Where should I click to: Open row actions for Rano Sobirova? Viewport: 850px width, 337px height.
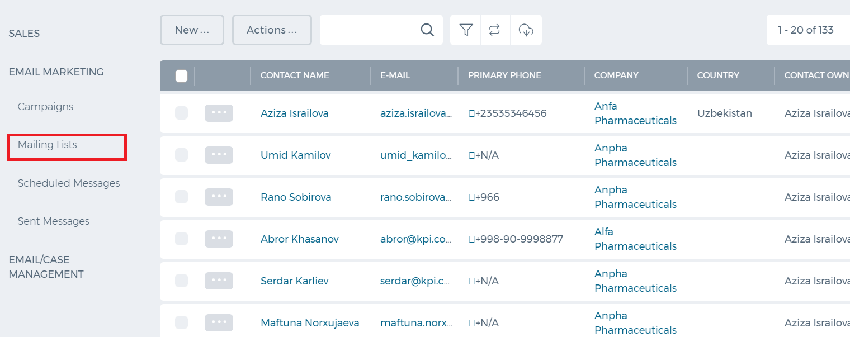tap(219, 197)
